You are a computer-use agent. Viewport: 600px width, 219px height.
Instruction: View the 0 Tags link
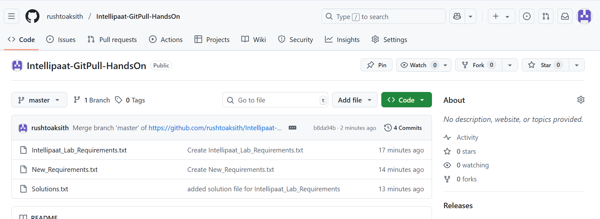point(130,100)
